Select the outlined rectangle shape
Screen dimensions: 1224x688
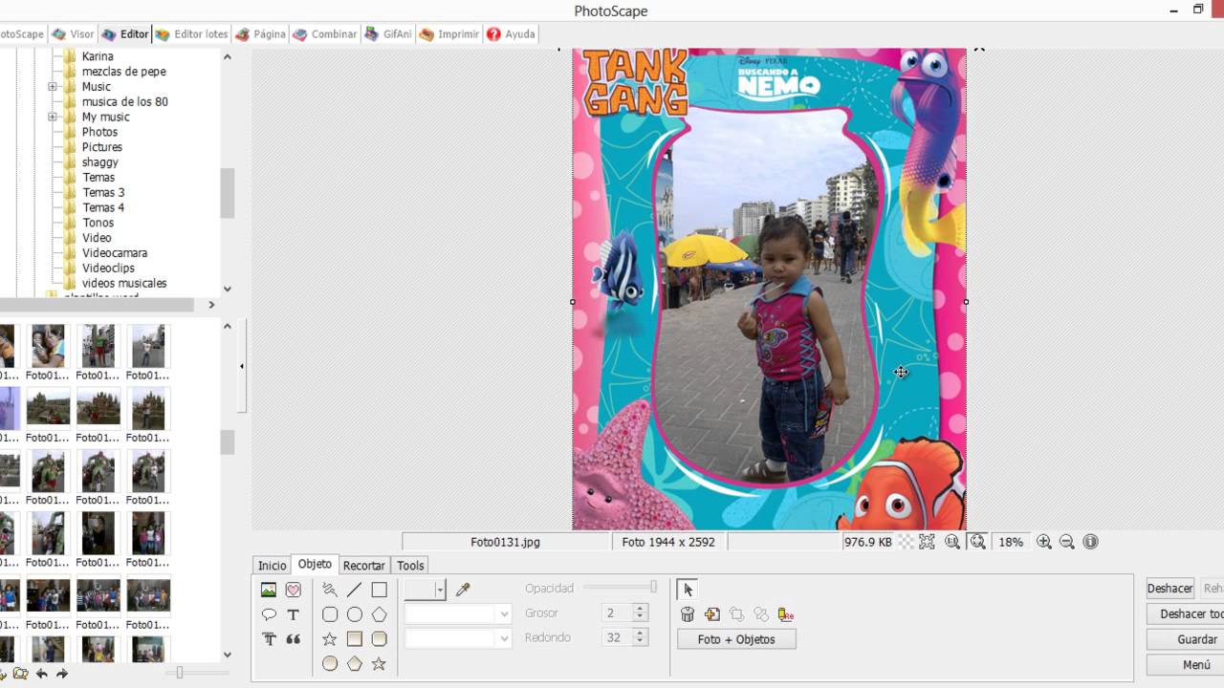pyautogui.click(x=380, y=590)
